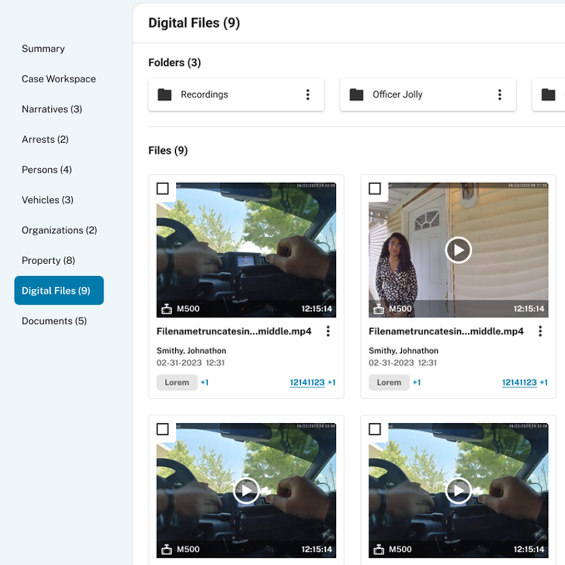The width and height of the screenshot is (565, 565).
Task: Open the partially visible third folder
Action: pos(548,95)
